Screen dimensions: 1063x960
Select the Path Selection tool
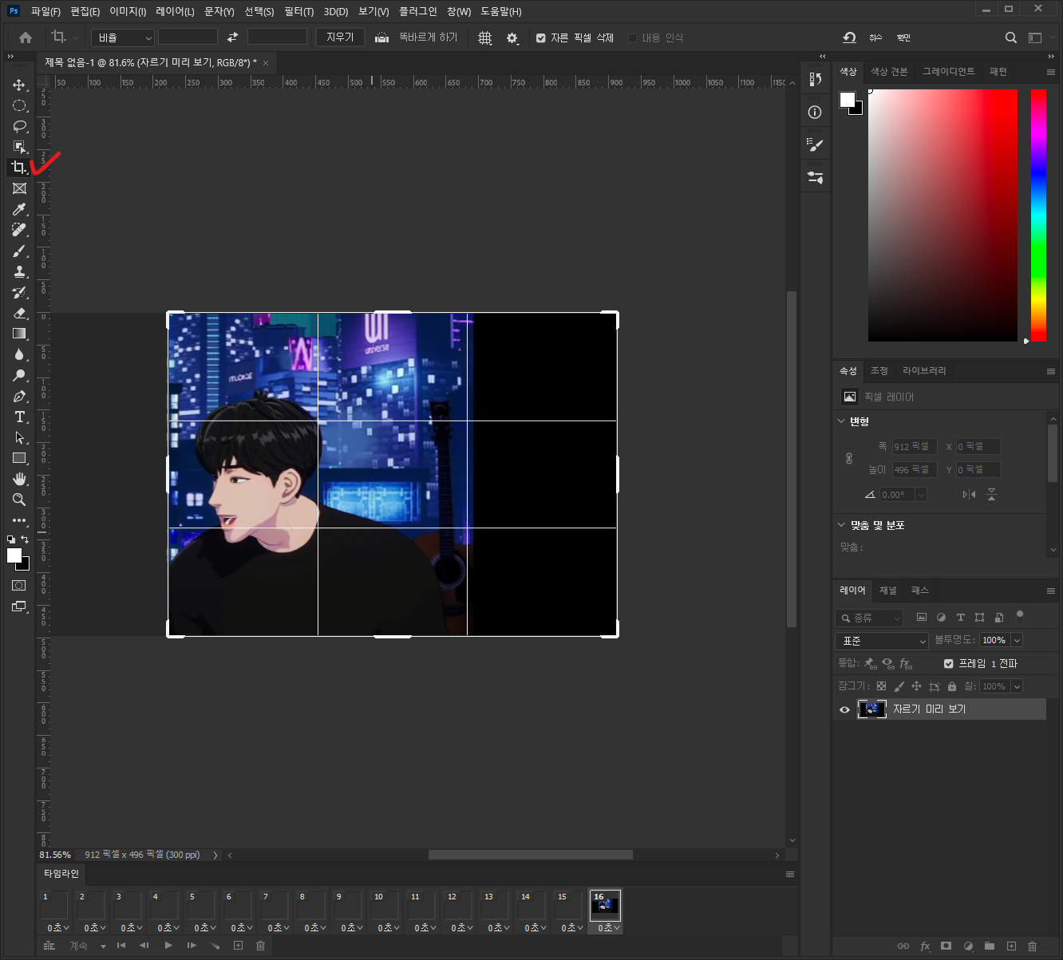coord(19,437)
